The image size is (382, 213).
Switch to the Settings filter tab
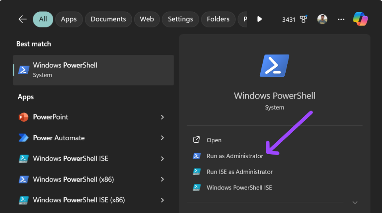pyautogui.click(x=180, y=19)
